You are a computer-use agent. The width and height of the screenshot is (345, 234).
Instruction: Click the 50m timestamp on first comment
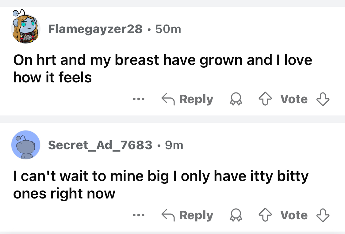click(x=168, y=29)
